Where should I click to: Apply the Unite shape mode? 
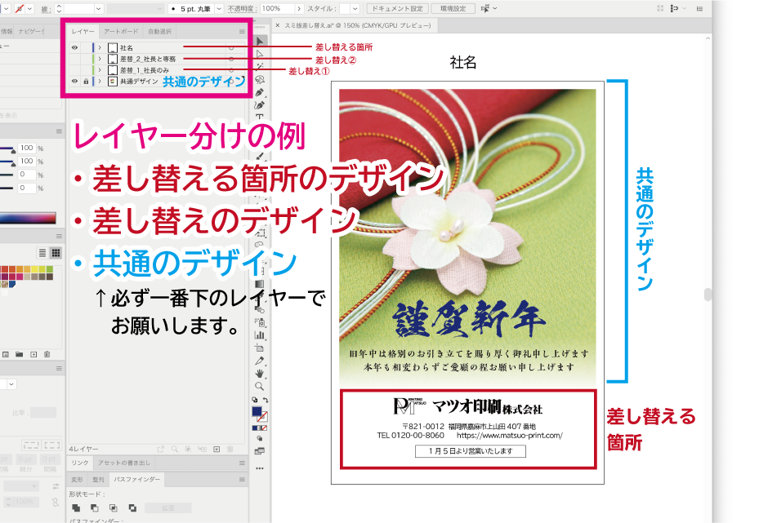76,507
